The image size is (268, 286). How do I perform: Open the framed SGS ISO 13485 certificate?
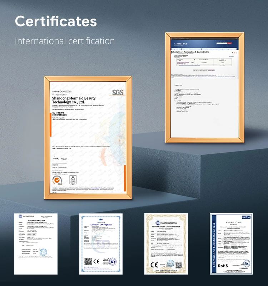(88, 138)
